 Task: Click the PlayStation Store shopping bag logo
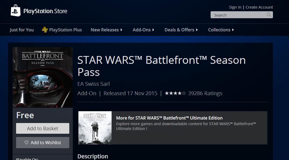pyautogui.click(x=16, y=10)
